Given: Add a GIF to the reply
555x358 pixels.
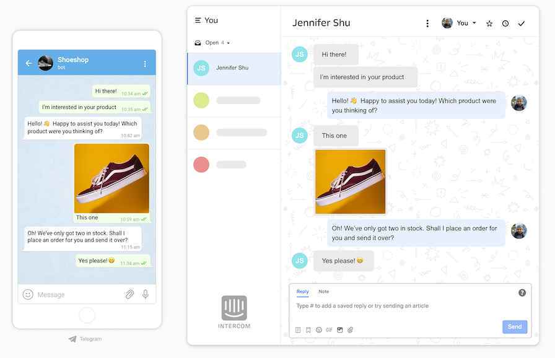Looking at the screenshot, I should point(329,330).
